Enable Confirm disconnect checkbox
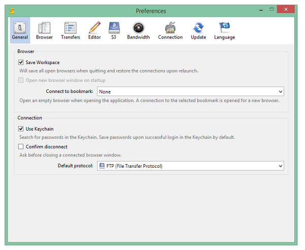Viewport: 305px width, 250px height. click(21, 146)
